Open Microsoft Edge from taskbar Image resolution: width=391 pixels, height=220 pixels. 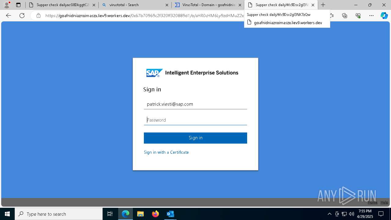coord(126,214)
